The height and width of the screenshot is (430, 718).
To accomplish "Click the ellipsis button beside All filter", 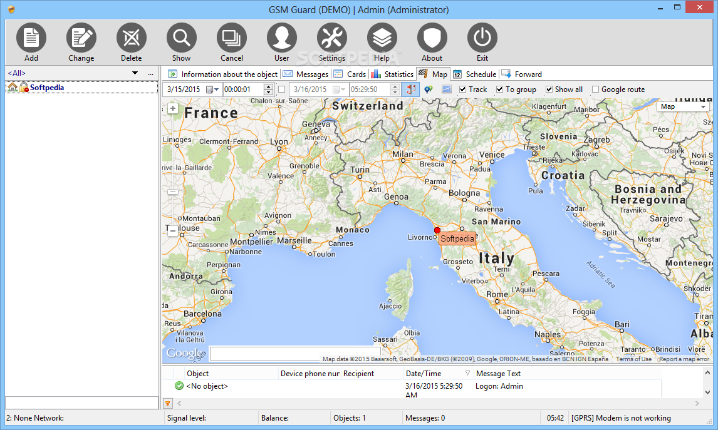I will pyautogui.click(x=150, y=73).
